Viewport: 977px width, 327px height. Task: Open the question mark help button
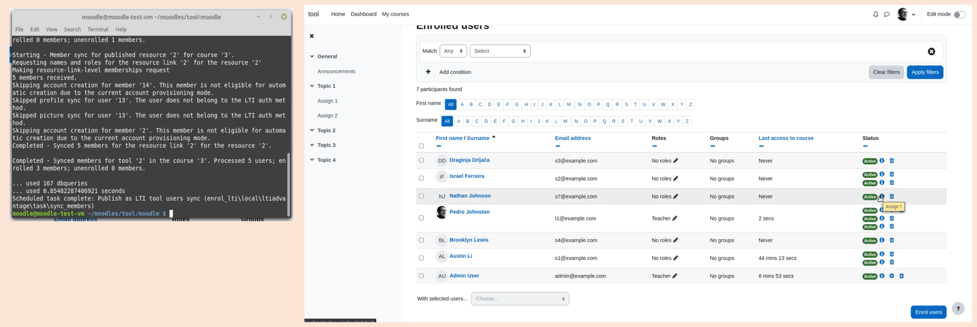pos(958,308)
